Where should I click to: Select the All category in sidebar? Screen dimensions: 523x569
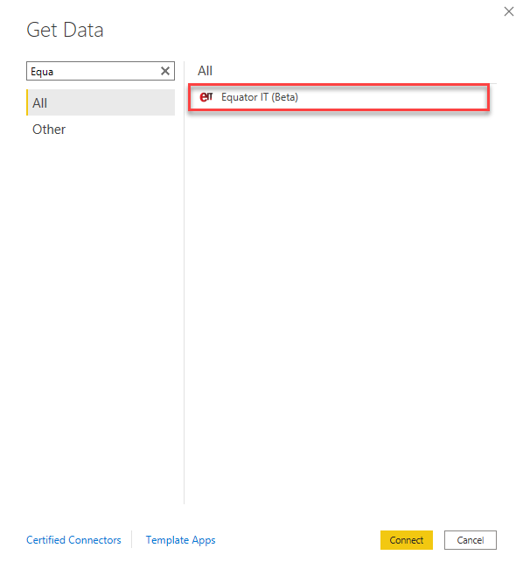tap(101, 102)
